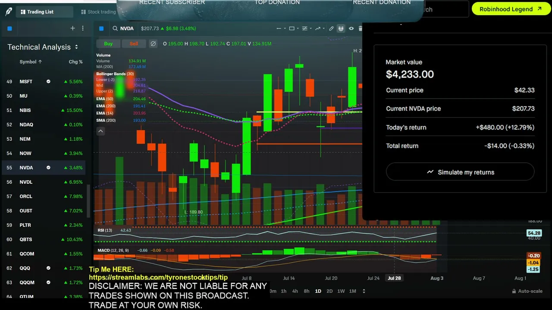Screen dimensions: 552x310
Task: Click the crossed-circle icon beside Sell
Action: tap(153, 43)
